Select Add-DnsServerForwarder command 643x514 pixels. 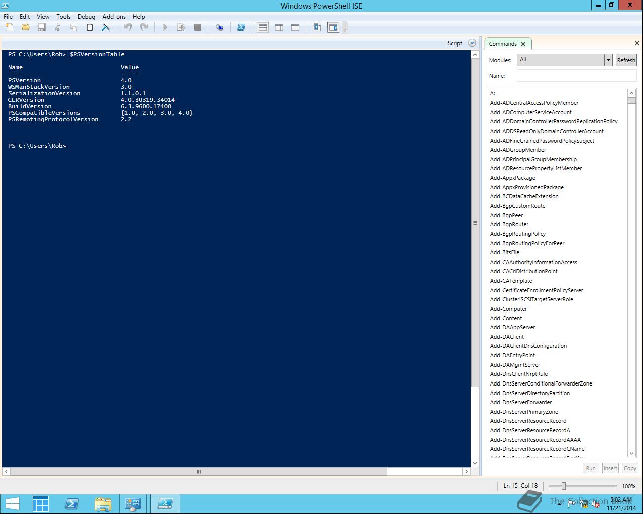tap(521, 402)
